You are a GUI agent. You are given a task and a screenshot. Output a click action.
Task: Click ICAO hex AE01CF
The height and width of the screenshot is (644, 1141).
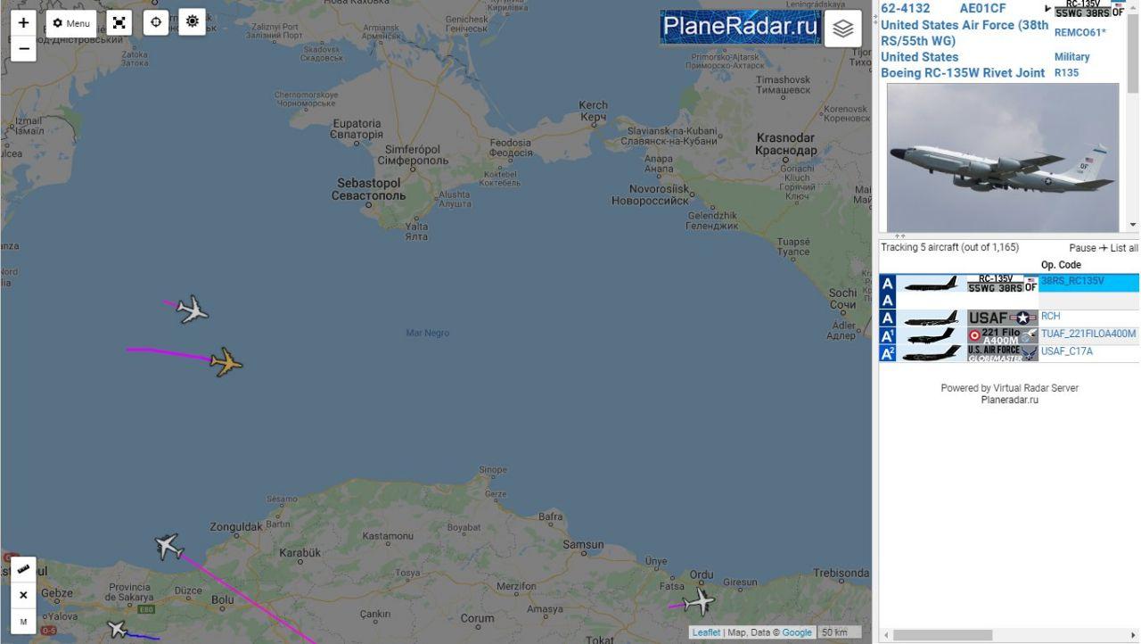[x=982, y=8]
